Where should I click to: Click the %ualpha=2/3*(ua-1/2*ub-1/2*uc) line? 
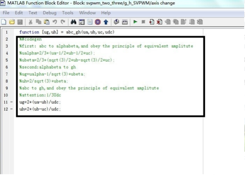point(57,53)
